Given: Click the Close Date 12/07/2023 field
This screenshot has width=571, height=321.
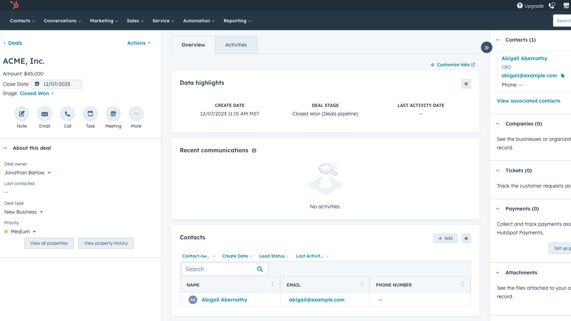Looking at the screenshot, I should tap(56, 84).
